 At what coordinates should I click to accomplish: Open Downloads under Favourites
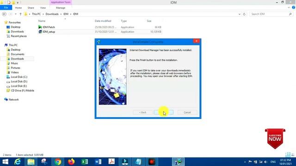point(17,32)
